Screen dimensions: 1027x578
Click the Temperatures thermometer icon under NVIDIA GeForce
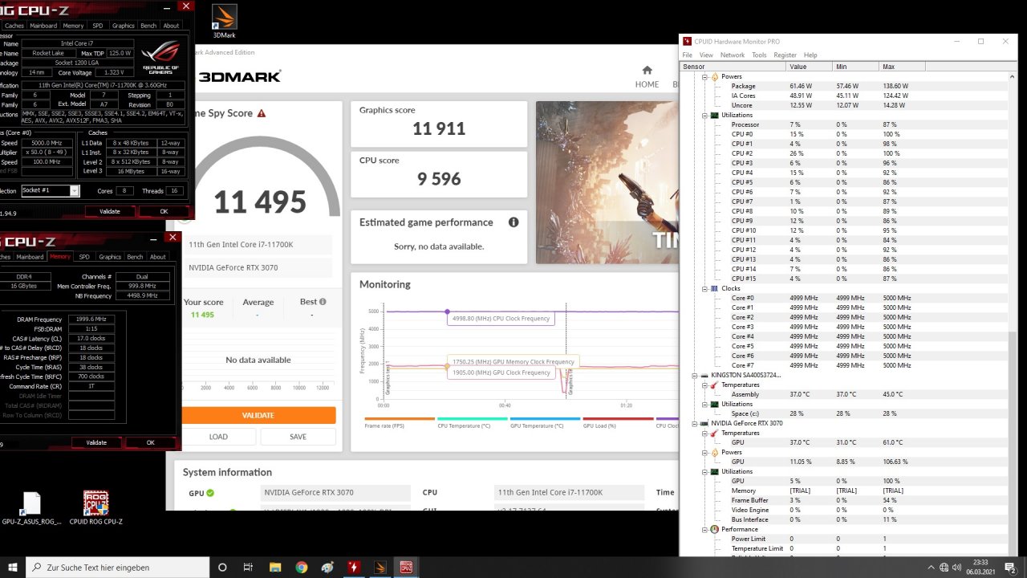(715, 433)
